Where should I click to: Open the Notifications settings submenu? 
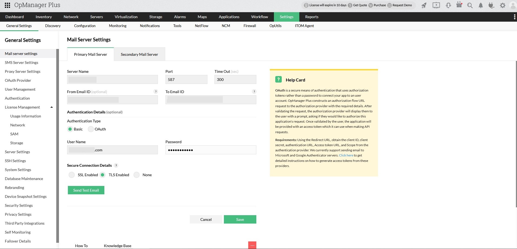tap(150, 26)
